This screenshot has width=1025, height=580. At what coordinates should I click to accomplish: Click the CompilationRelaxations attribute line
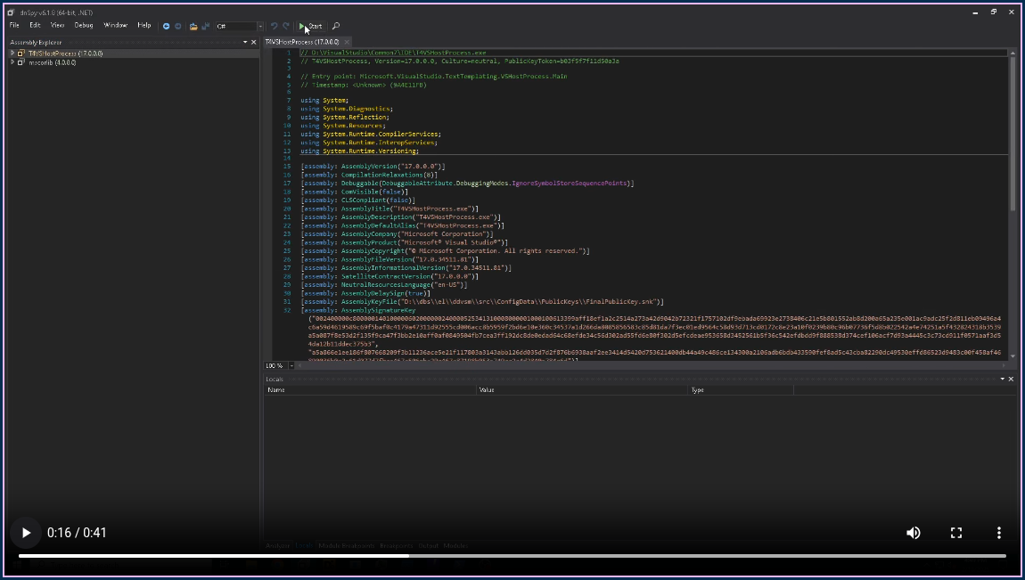pos(369,175)
